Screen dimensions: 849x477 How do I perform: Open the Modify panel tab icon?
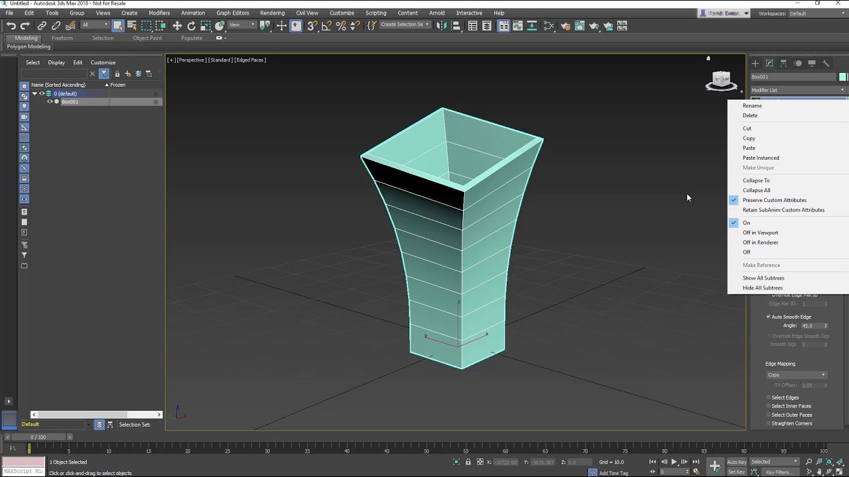pos(769,64)
